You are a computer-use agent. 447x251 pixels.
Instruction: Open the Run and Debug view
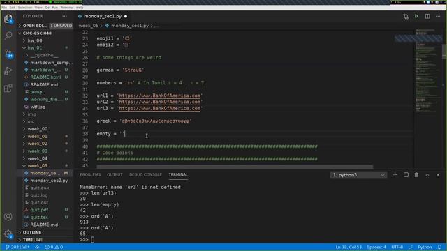pyautogui.click(x=8, y=70)
